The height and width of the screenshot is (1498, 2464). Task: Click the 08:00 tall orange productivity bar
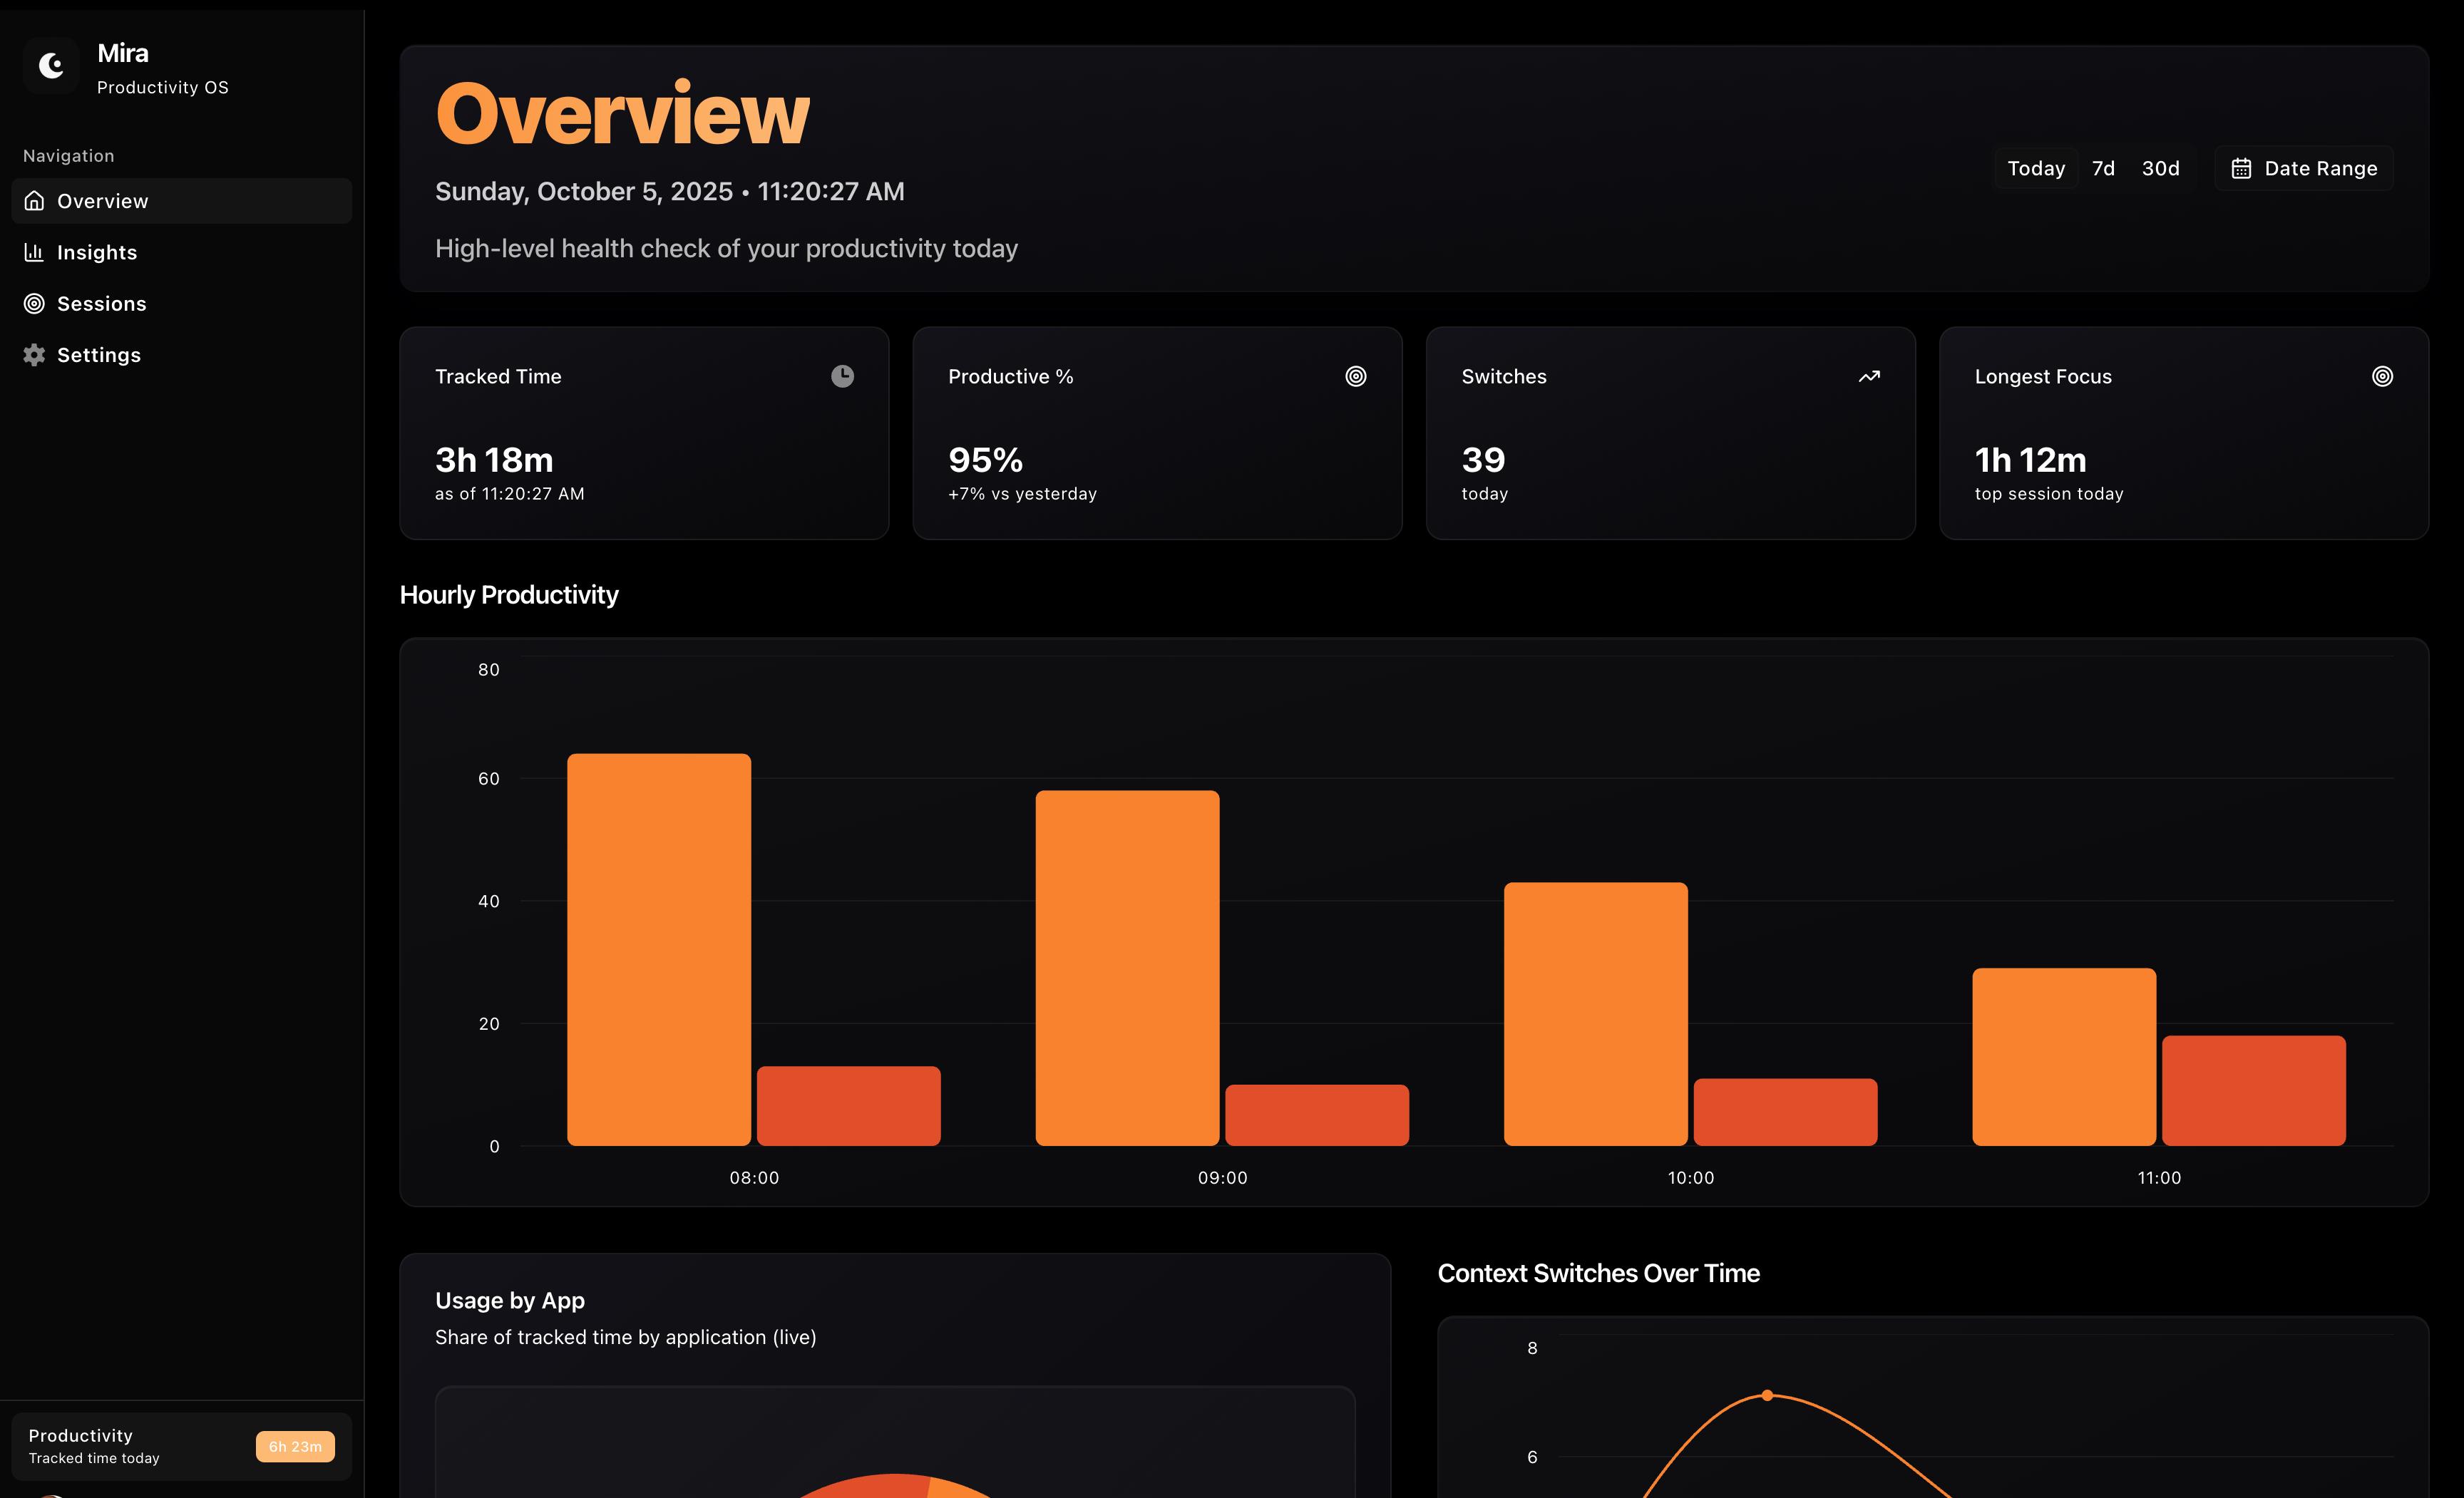point(658,949)
